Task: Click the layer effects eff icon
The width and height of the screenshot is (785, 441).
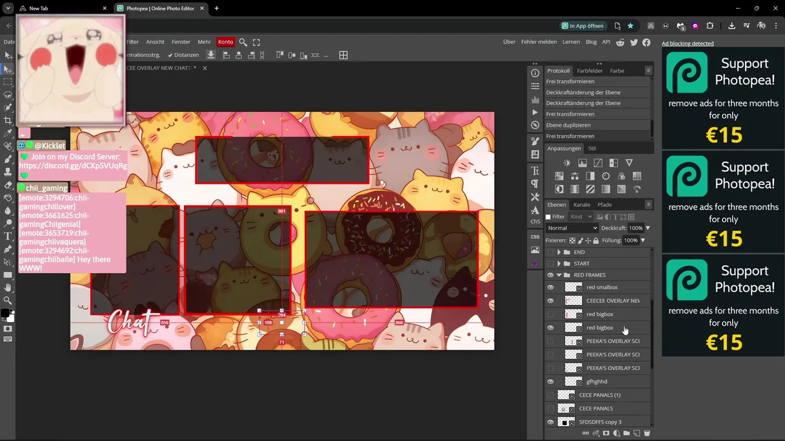Action: (595, 433)
